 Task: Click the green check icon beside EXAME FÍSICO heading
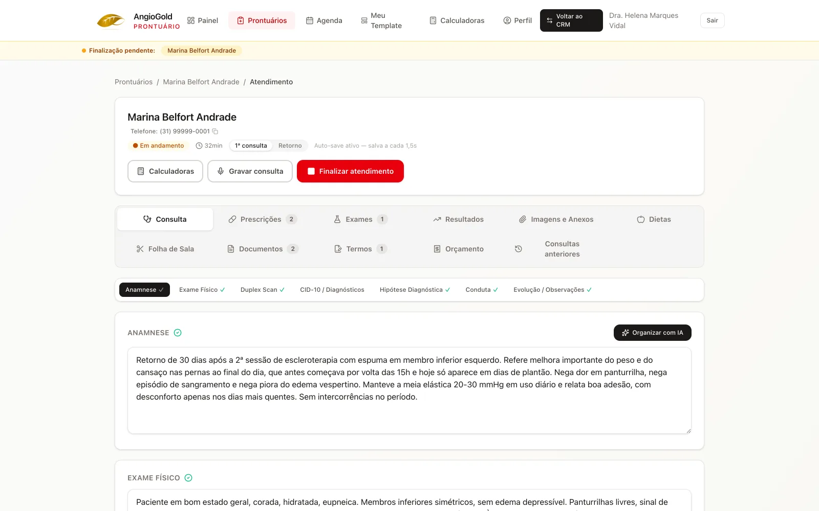(188, 478)
